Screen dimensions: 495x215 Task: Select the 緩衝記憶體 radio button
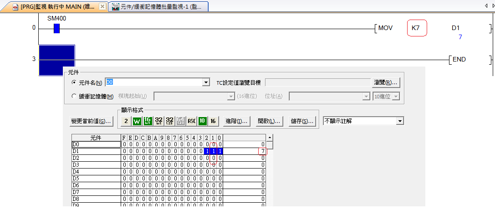point(75,96)
